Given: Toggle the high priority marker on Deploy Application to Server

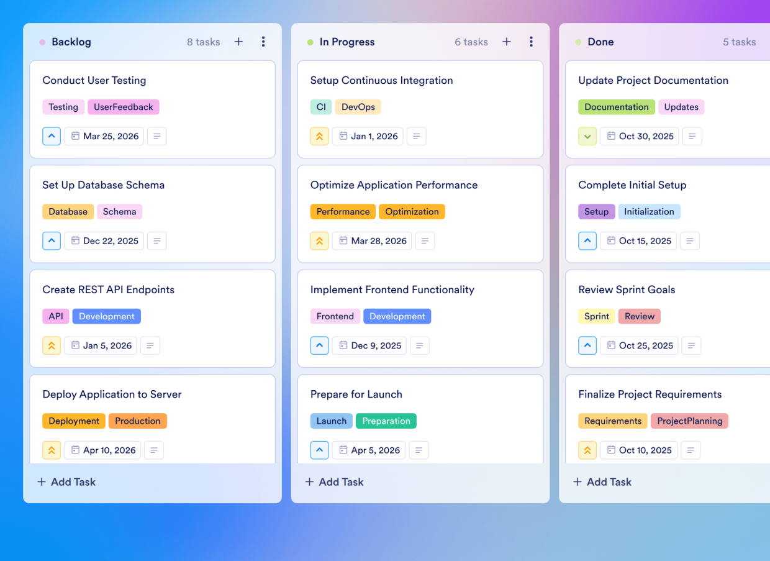Looking at the screenshot, I should point(52,450).
